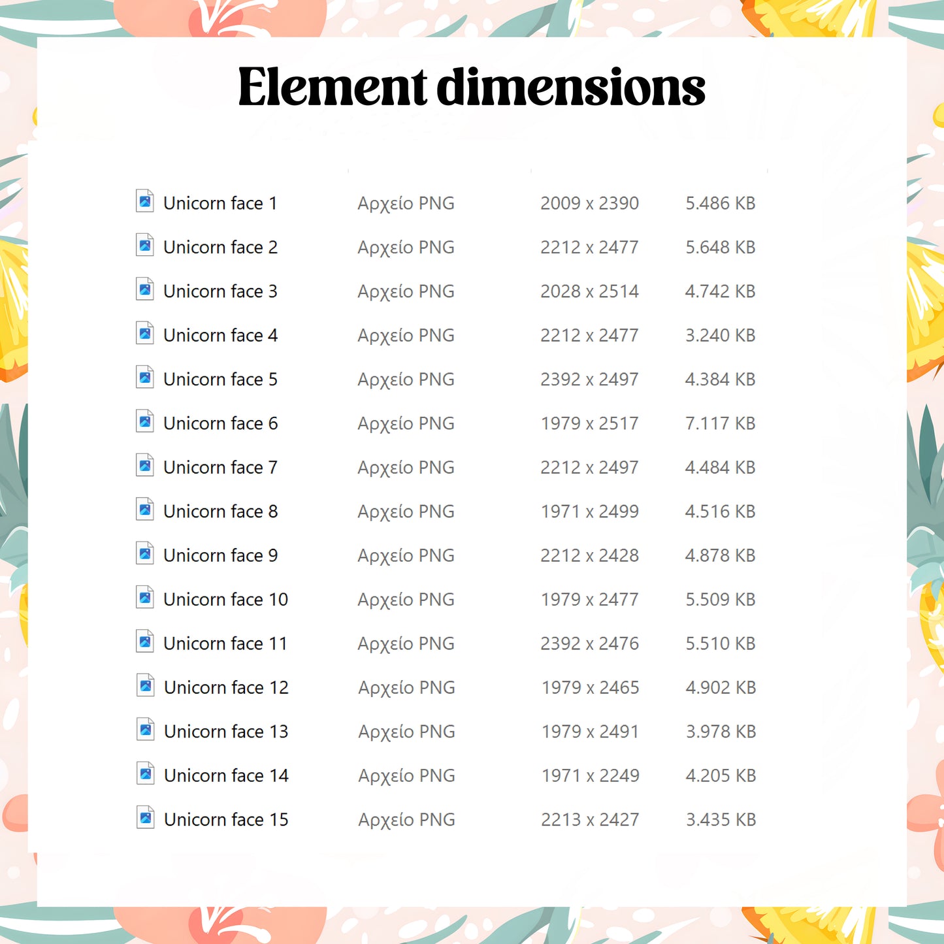Select the file name Unicorn face 13
The width and height of the screenshot is (944, 944).
click(226, 732)
